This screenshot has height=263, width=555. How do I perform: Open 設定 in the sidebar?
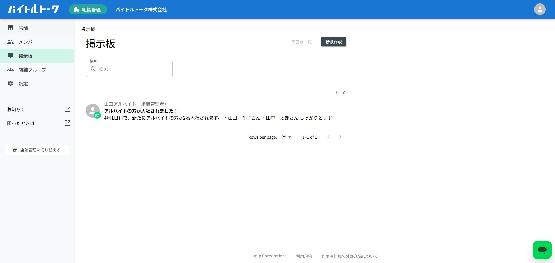click(37, 83)
